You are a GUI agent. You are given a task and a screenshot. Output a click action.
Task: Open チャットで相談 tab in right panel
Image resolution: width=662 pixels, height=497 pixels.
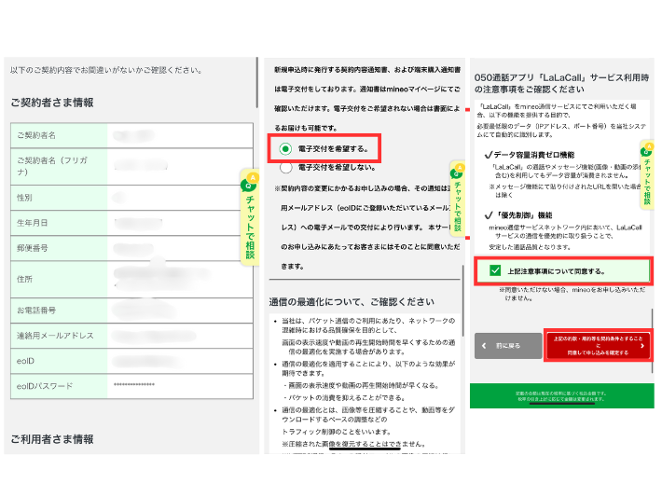(647, 174)
